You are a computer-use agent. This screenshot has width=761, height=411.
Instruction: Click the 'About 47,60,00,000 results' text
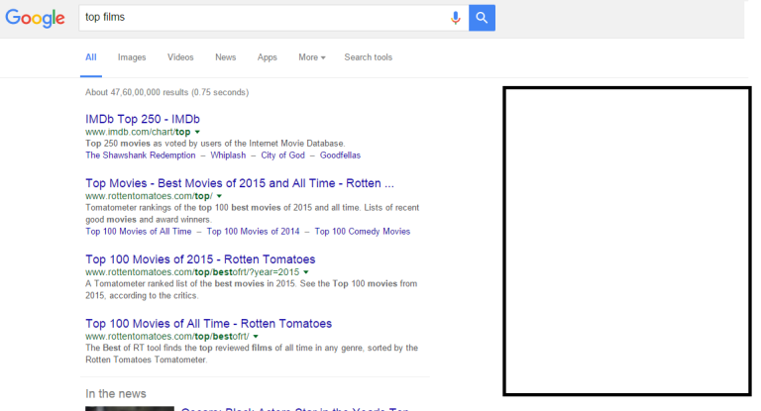pyautogui.click(x=166, y=92)
